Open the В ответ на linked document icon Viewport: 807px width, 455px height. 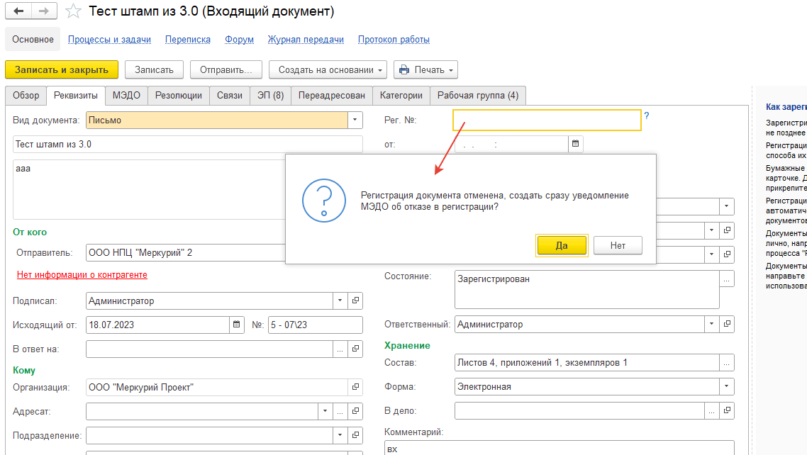[356, 349]
